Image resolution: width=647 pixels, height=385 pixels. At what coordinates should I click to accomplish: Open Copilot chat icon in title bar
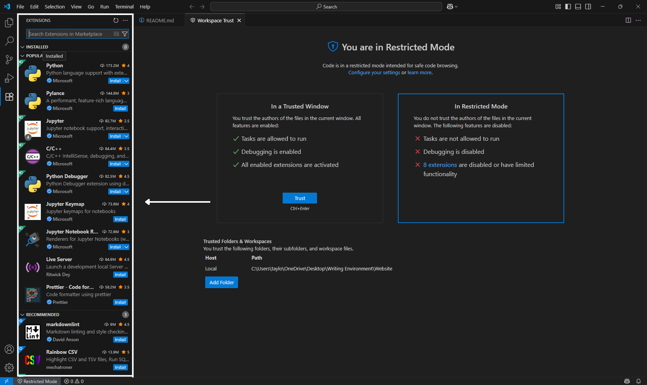[x=450, y=7]
